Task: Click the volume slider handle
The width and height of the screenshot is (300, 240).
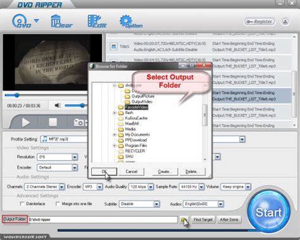Action: [x=82, y=105]
